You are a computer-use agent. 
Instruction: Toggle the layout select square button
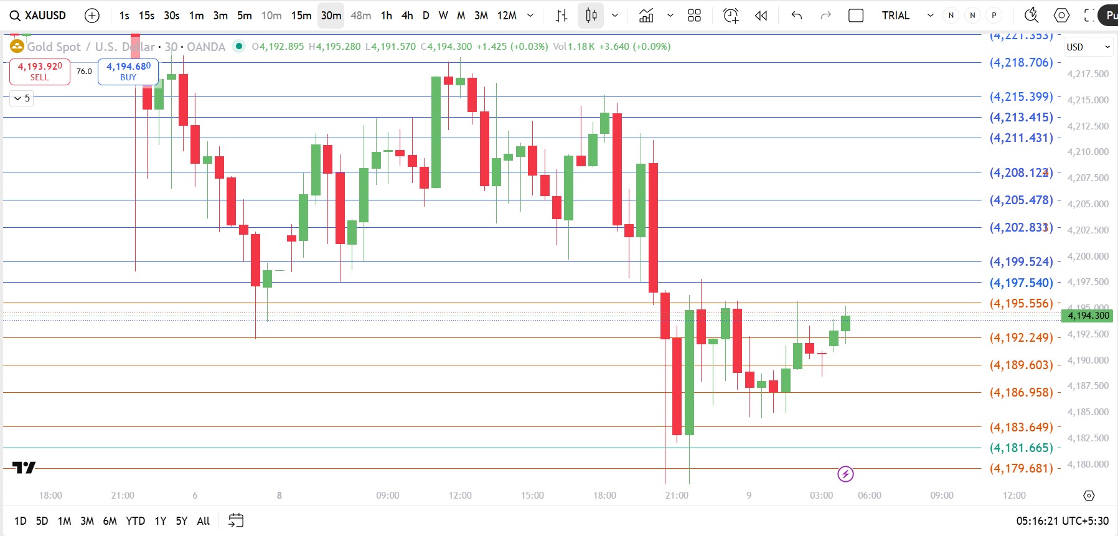coord(856,16)
